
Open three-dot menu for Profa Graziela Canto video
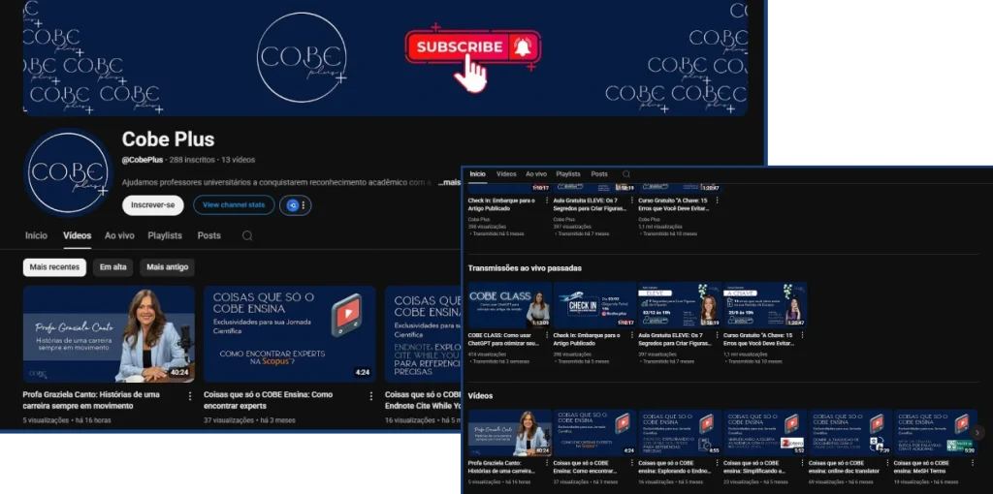190,395
